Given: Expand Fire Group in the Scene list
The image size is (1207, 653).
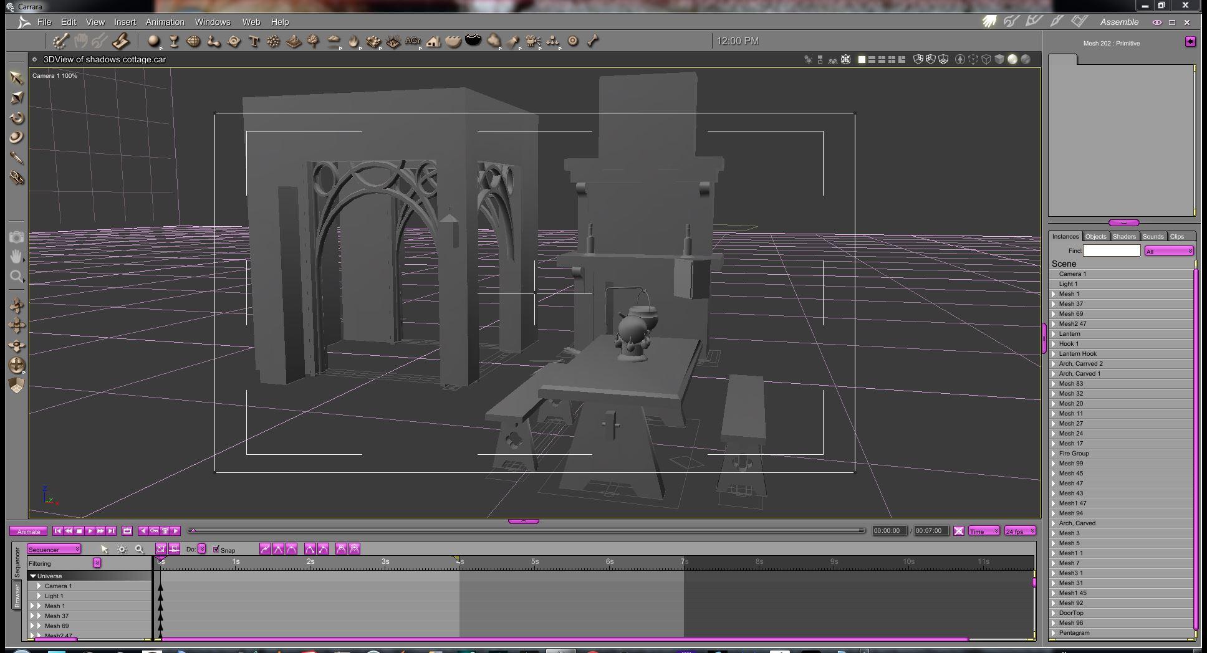Looking at the screenshot, I should (x=1054, y=454).
